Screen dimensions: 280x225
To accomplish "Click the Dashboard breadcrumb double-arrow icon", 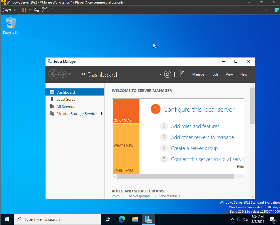I will (83, 74).
